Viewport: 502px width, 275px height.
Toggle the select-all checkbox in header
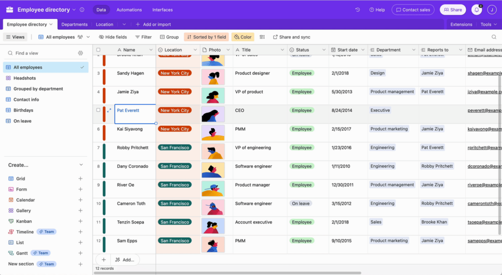click(98, 50)
